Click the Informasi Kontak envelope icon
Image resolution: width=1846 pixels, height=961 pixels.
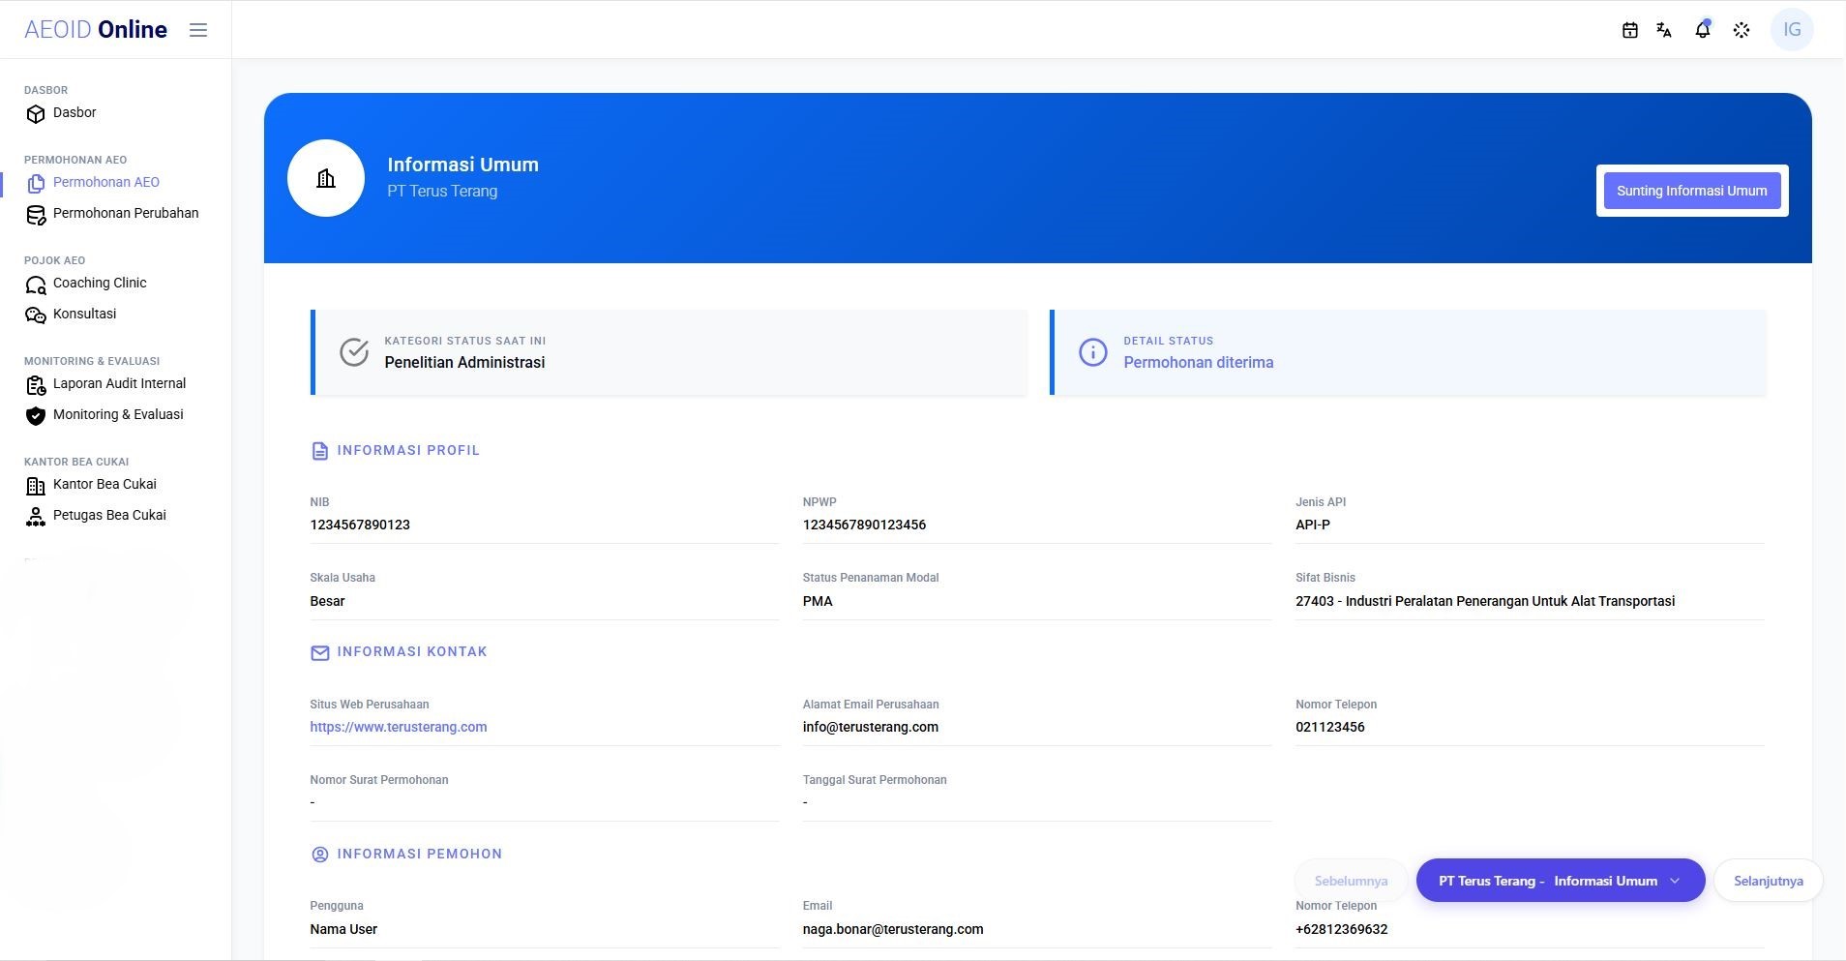coord(320,653)
